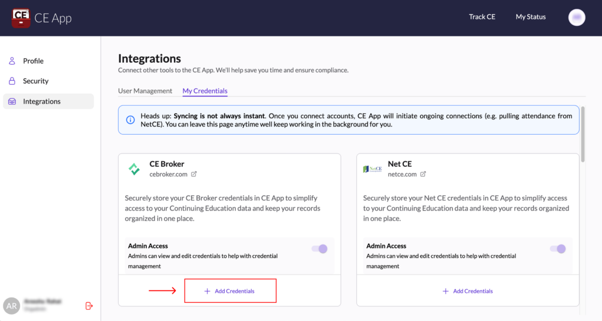602x321 pixels.
Task: Open Profile in the sidebar
Action: [33, 61]
